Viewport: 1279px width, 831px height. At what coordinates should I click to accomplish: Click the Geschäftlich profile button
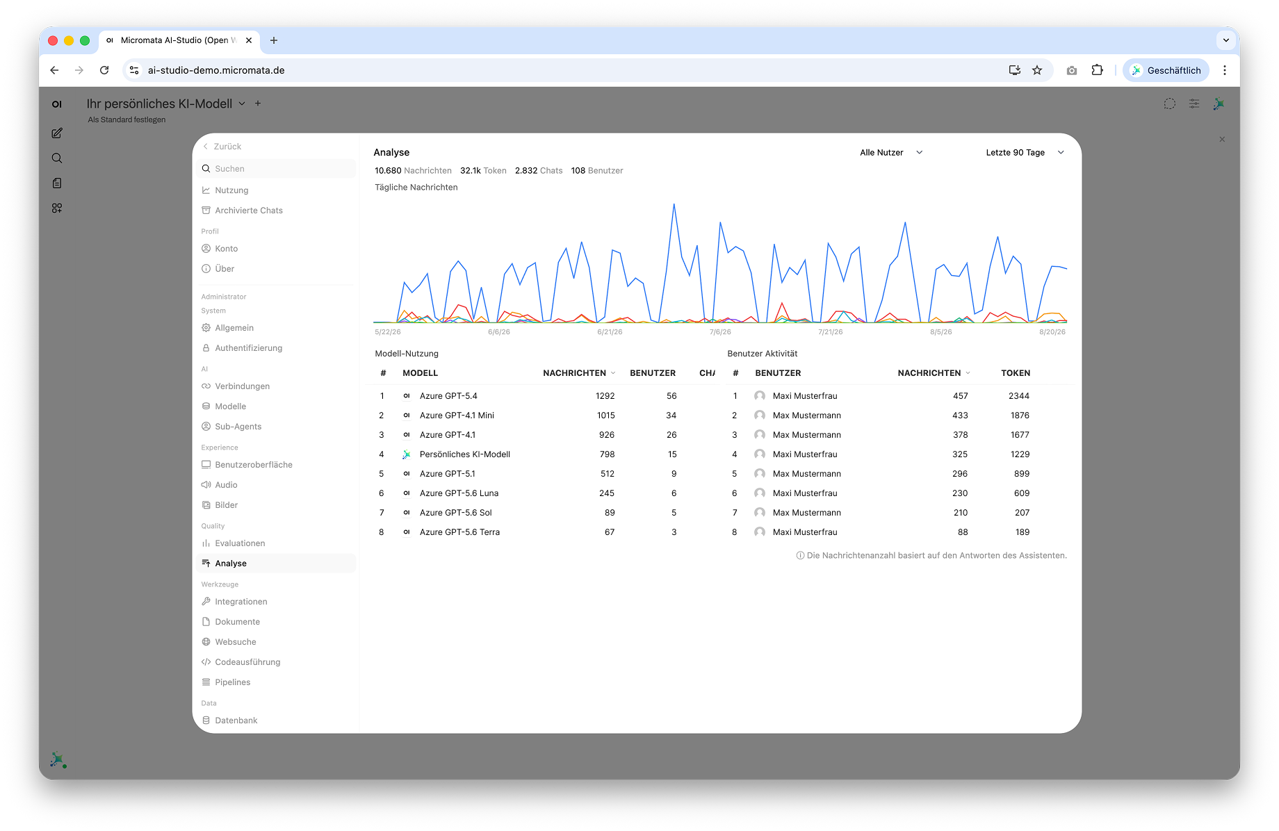pyautogui.click(x=1166, y=70)
